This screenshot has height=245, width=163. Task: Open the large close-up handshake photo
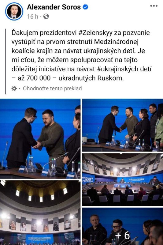[x=40, y=139]
